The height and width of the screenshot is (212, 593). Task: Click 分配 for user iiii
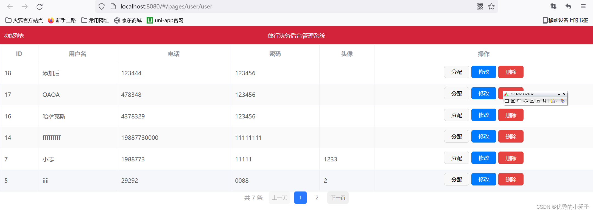457,179
